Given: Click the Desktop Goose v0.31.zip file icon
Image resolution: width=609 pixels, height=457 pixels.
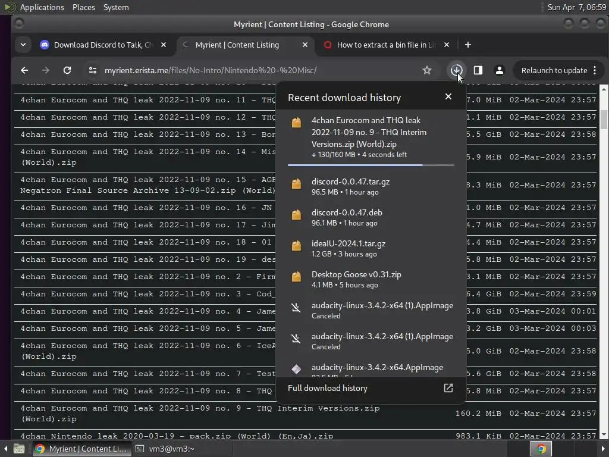Looking at the screenshot, I should coord(296,277).
